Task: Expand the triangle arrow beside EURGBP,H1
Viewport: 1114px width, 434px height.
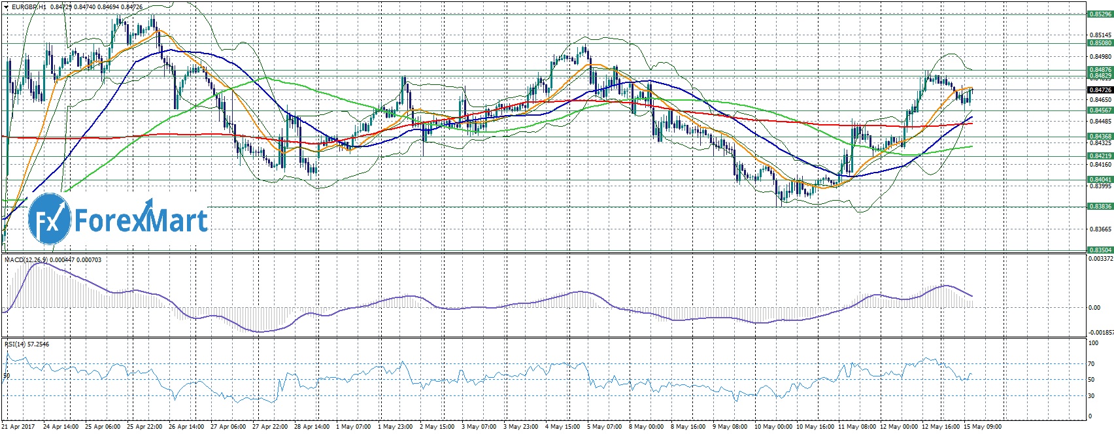Action: [6, 7]
